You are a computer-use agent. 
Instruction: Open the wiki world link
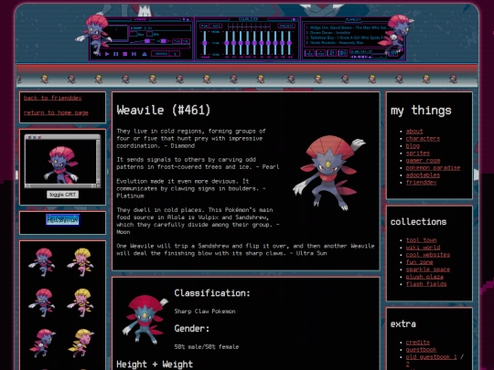coord(423,248)
